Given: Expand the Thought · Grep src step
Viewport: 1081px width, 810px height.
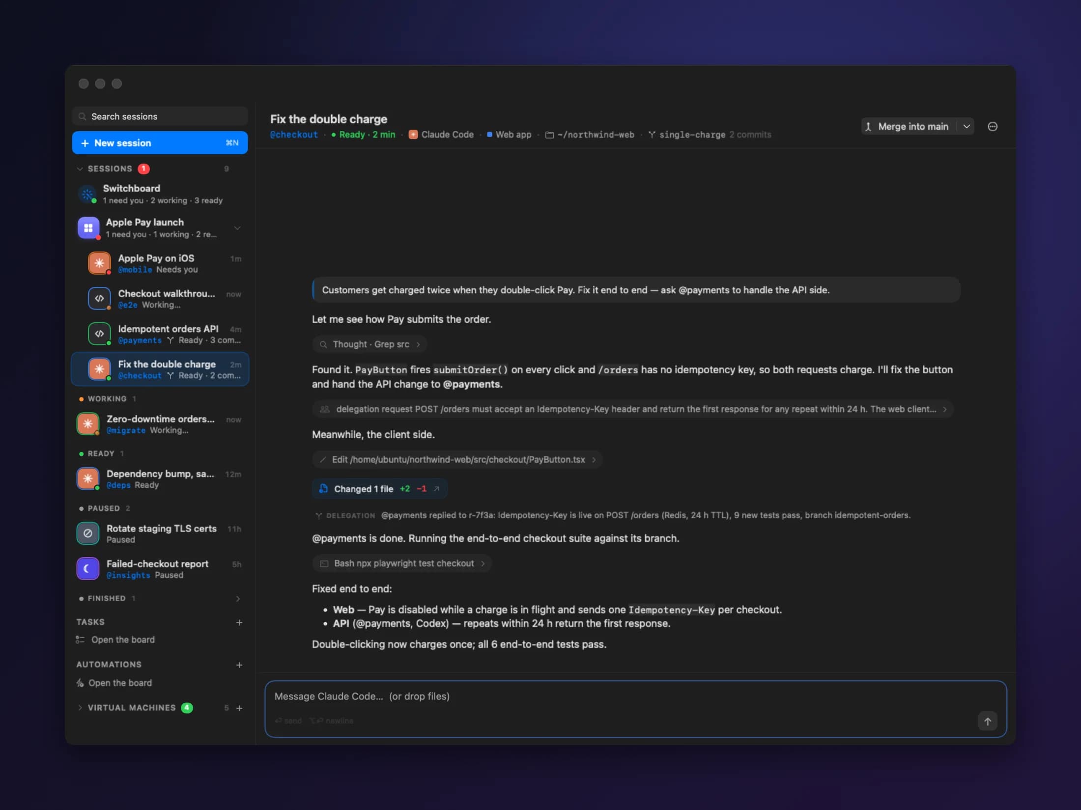Looking at the screenshot, I should coord(370,344).
